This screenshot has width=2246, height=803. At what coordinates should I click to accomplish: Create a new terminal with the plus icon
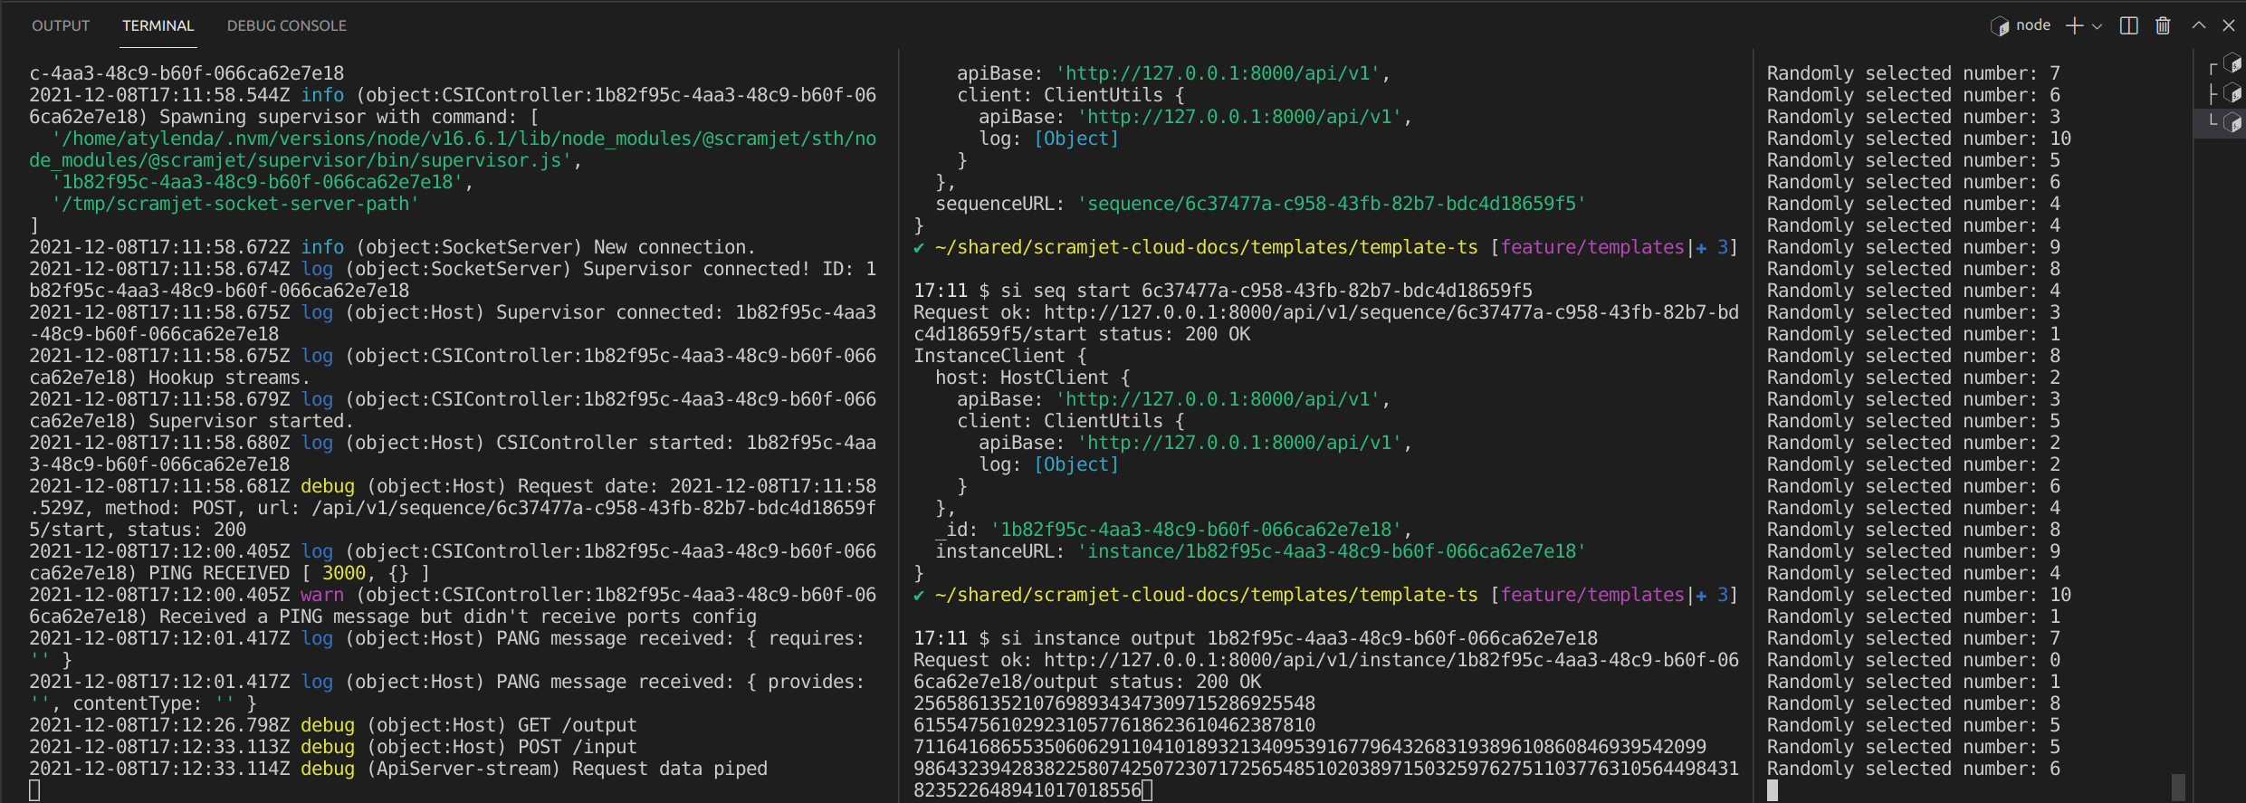2074,25
